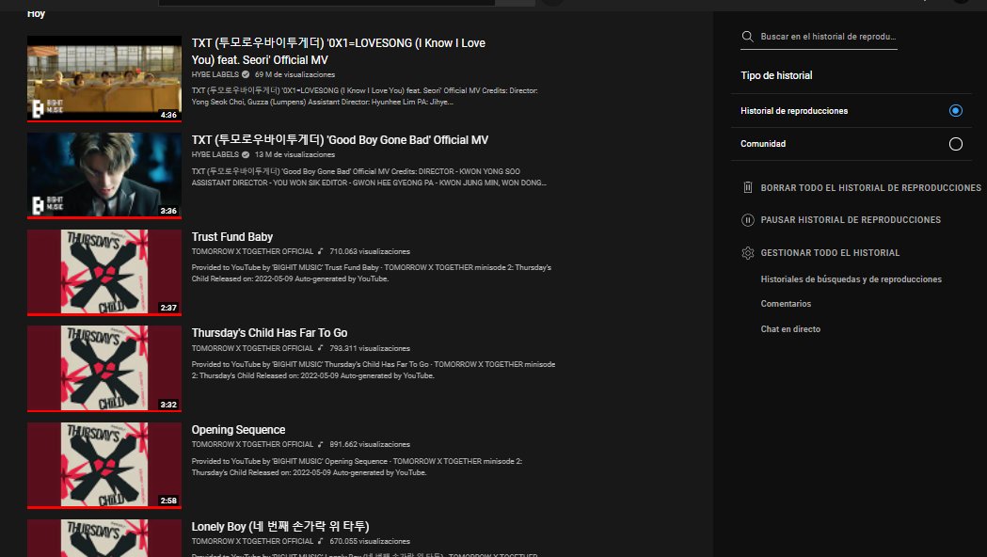The image size is (987, 557).
Task: Open TOMORROW X TOGETHER OFFICIAL channel on Opening Sequence row
Action: click(252, 444)
